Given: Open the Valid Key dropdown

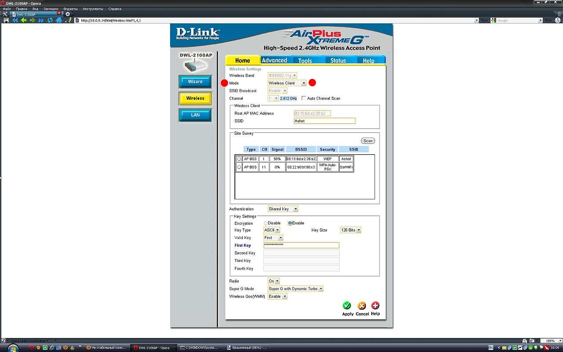Looking at the screenshot, I should point(273,238).
